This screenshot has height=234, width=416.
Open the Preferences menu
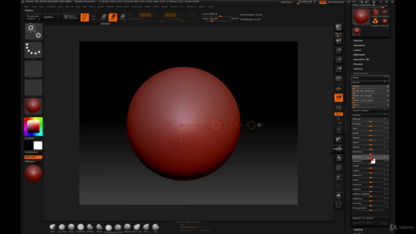coord(136,6)
